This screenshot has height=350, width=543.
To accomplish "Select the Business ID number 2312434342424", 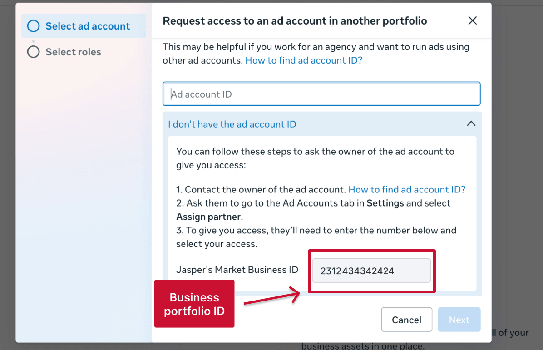I will pos(371,271).
